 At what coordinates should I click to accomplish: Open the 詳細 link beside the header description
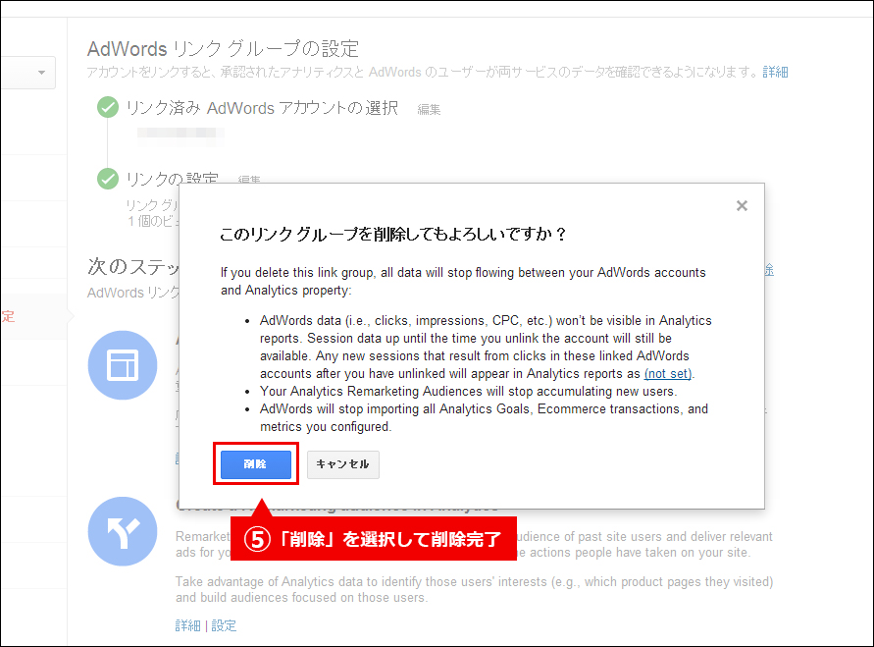775,72
